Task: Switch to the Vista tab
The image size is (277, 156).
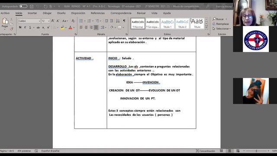Action: pos(154,13)
